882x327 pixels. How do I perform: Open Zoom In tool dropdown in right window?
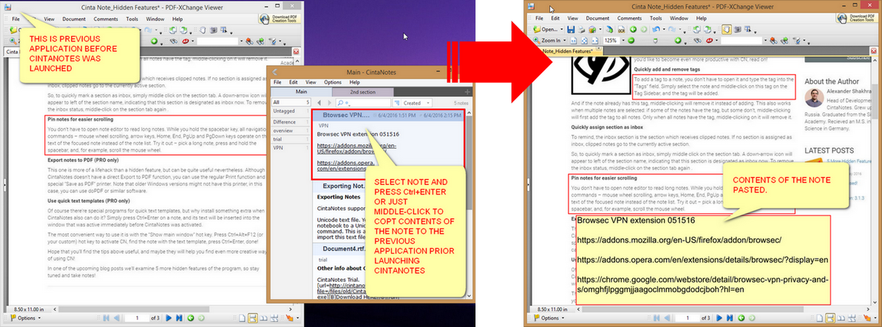click(x=564, y=41)
